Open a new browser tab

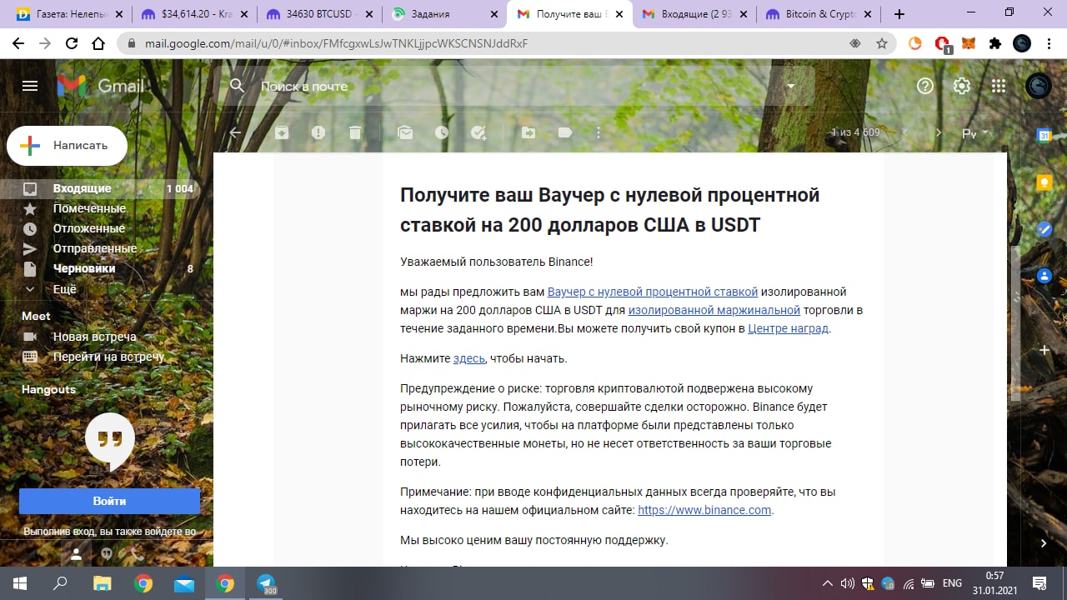(x=899, y=14)
